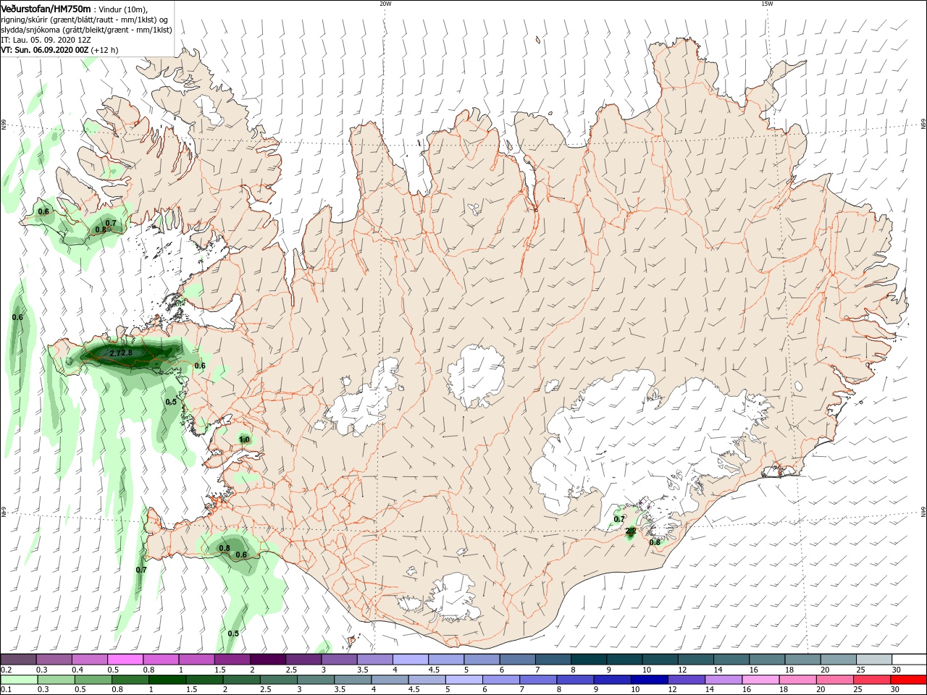
Task: Select upper legend swatch between 0.2 and 0.3
Action: pyautogui.click(x=19, y=660)
